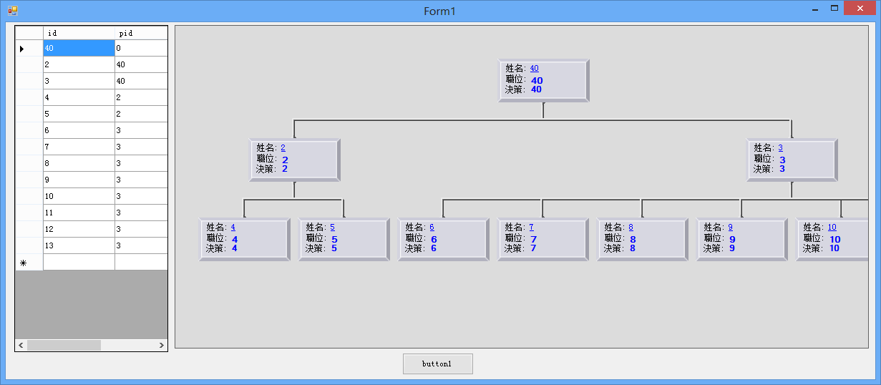
Task: Select id cell with value 3
Action: (79, 81)
